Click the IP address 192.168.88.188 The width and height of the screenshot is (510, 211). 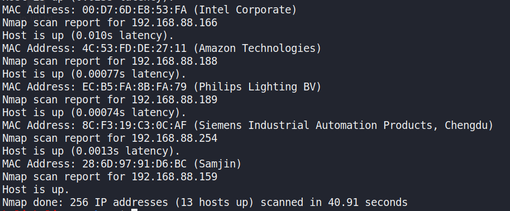(x=174, y=61)
